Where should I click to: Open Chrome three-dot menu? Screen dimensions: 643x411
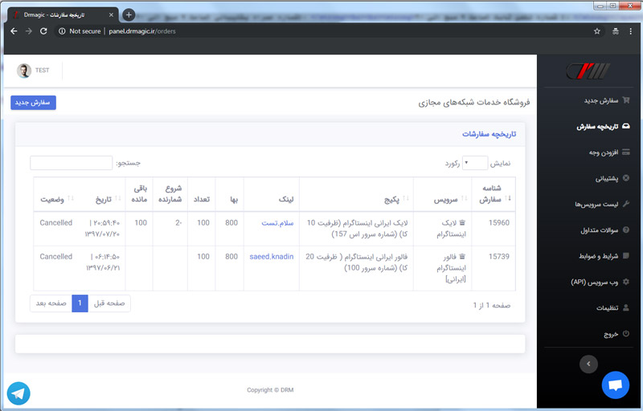click(631, 31)
